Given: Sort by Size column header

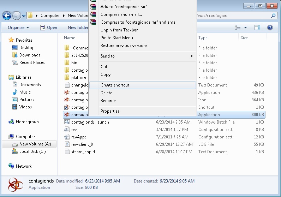Looking at the screenshot, I should [244, 38].
